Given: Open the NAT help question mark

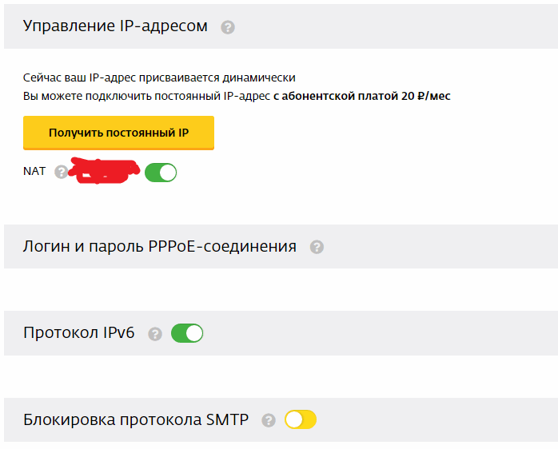Looking at the screenshot, I should click(x=61, y=172).
